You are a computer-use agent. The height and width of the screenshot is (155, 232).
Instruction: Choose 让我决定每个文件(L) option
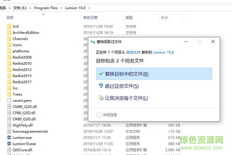[x=126, y=98]
